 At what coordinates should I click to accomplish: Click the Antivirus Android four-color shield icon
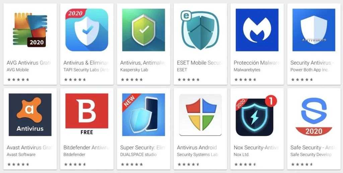point(200,115)
